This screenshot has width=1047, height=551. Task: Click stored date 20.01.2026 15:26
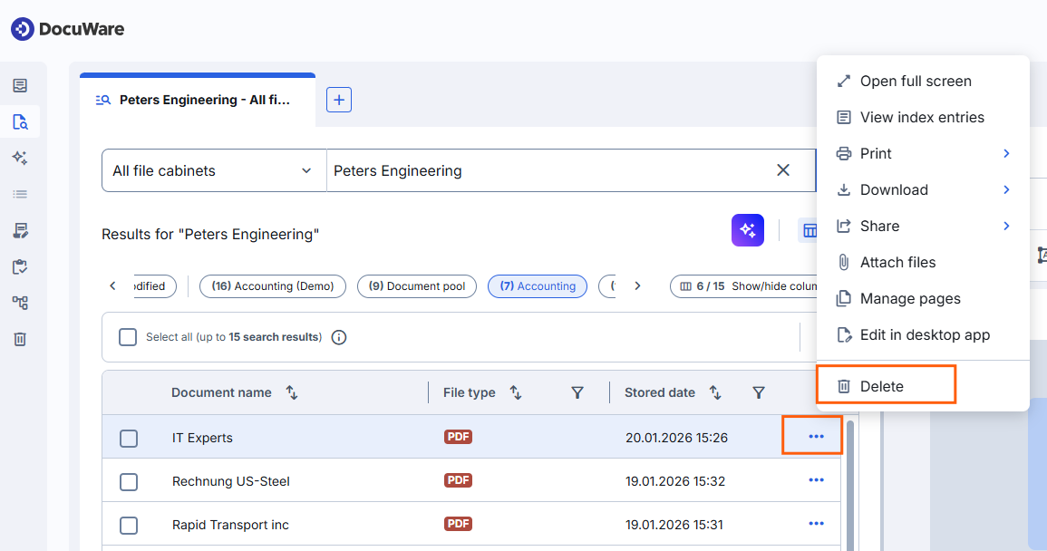click(676, 438)
